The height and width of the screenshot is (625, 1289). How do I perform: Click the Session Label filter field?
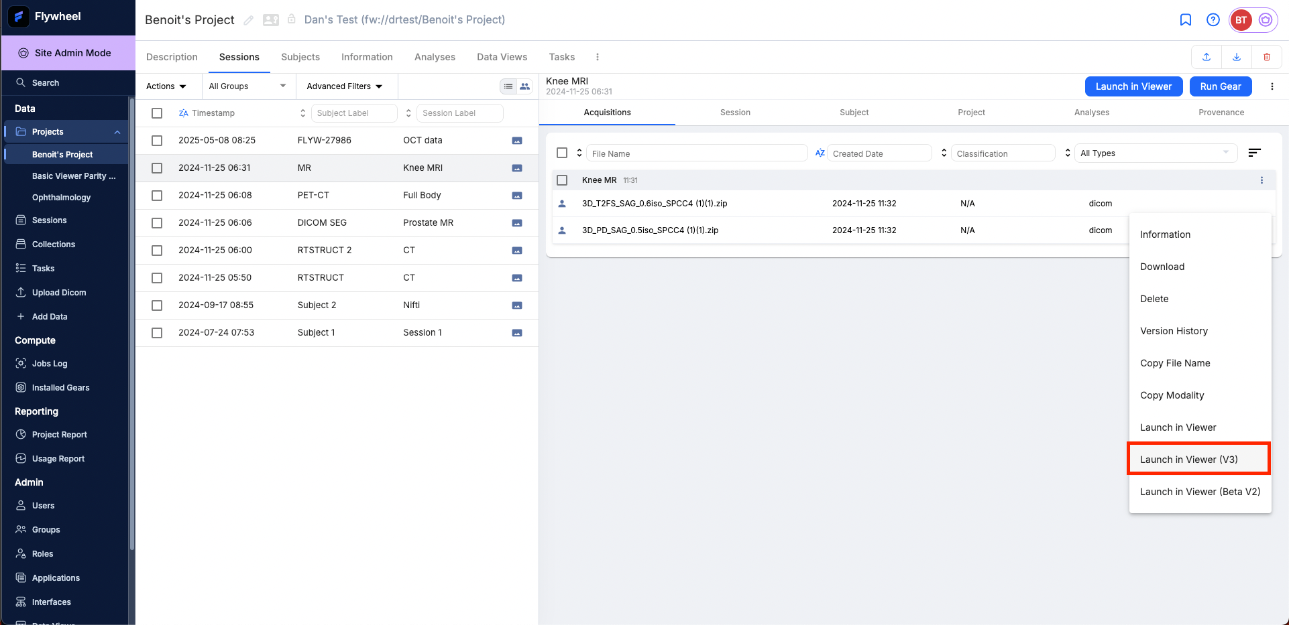459,113
